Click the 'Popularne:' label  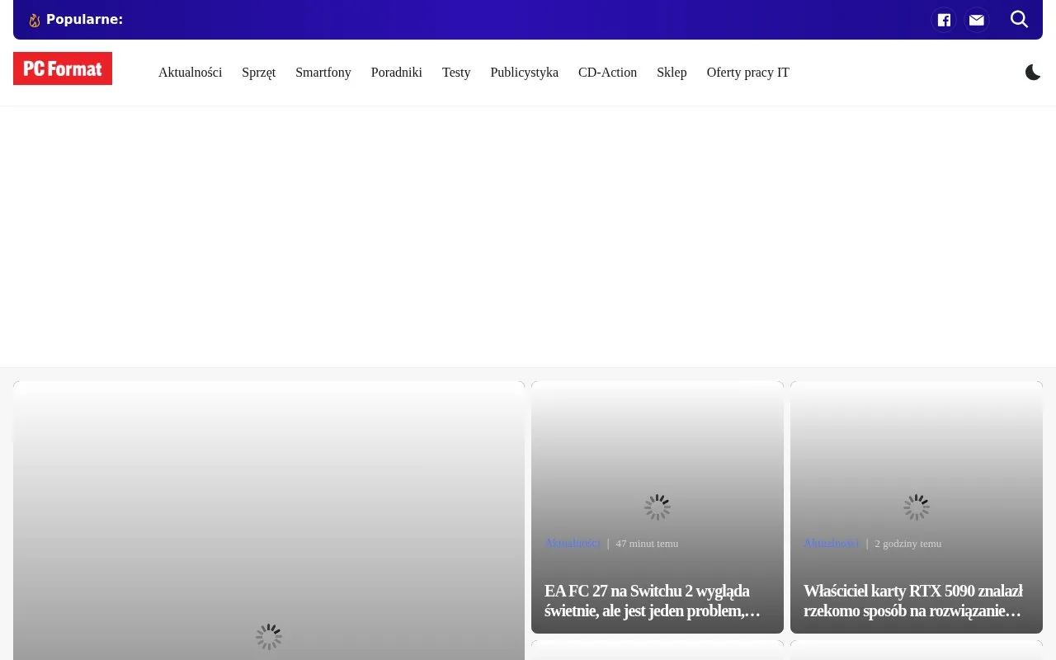84,20
